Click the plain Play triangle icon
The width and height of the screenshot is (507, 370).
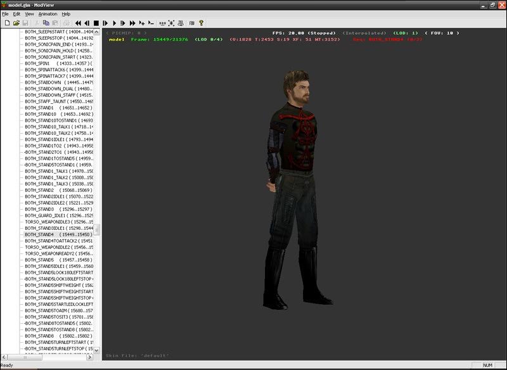click(114, 23)
